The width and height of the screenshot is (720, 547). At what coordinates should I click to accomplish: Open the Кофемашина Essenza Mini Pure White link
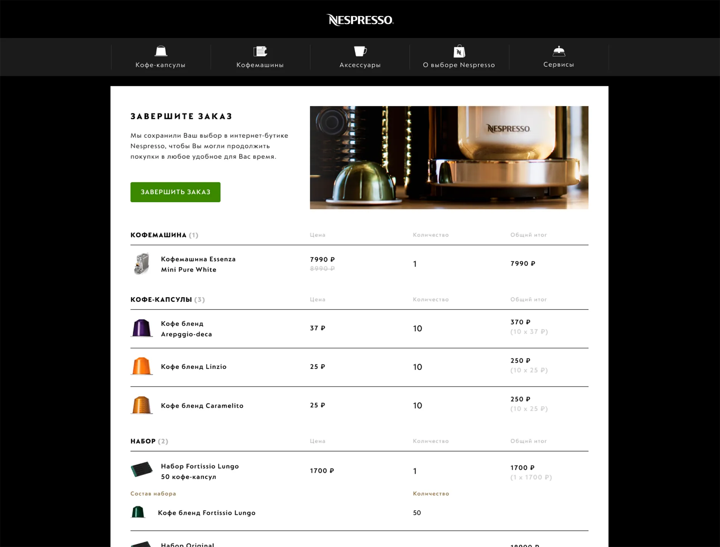[x=198, y=264]
